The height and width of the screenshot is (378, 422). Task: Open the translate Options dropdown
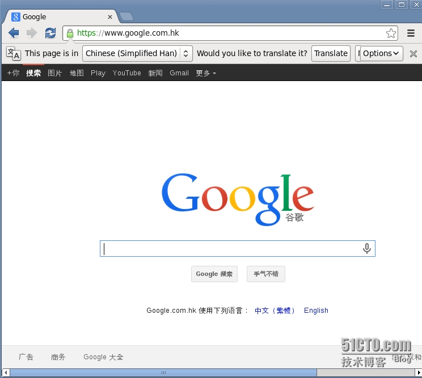click(382, 53)
